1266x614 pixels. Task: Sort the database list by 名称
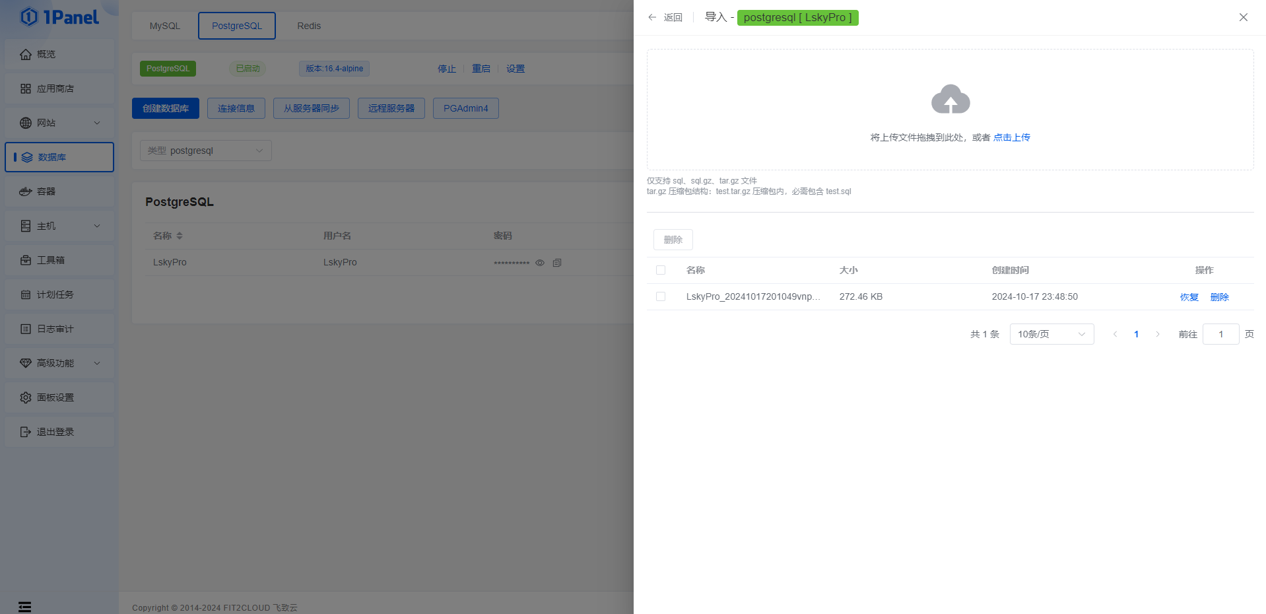pyautogui.click(x=180, y=236)
